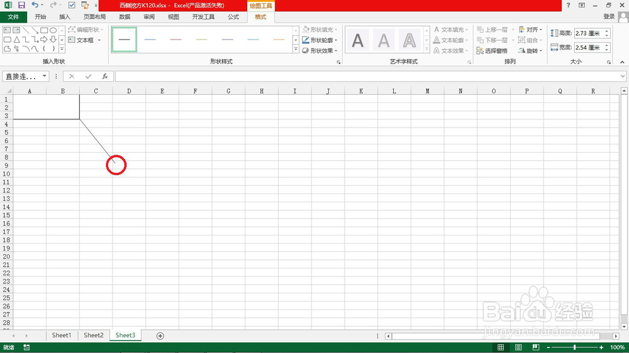This screenshot has height=353, width=629.
Task: Select the curve shape tool
Action: pos(35,49)
